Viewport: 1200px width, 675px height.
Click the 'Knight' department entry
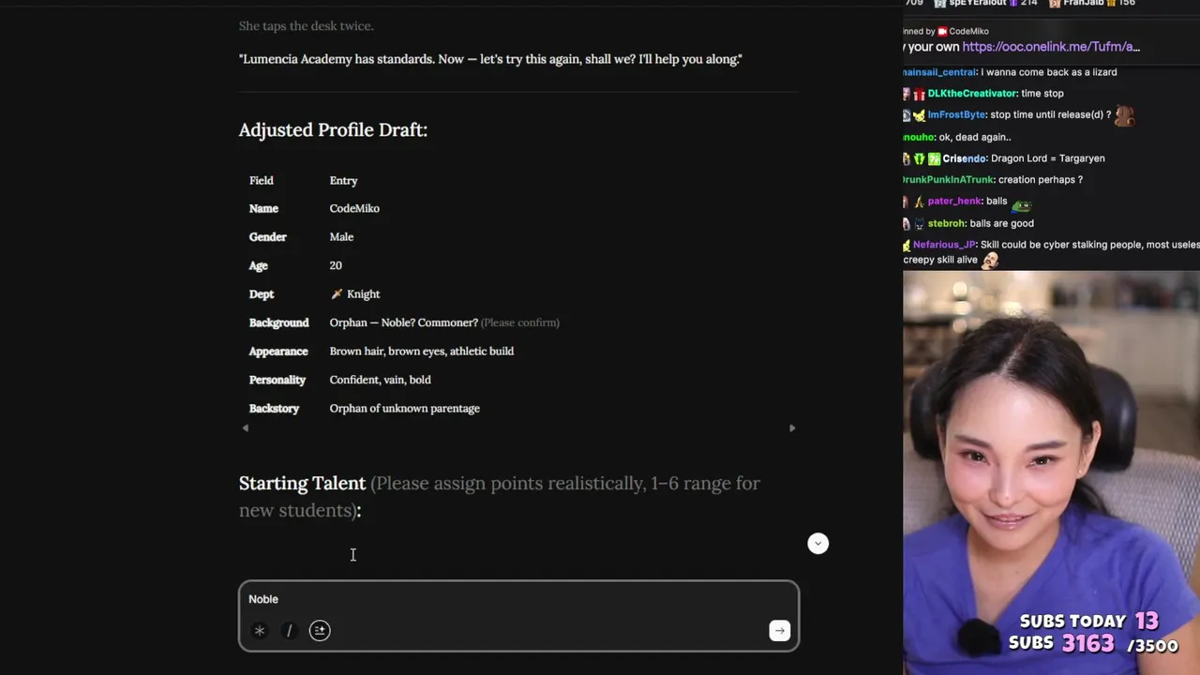(363, 294)
